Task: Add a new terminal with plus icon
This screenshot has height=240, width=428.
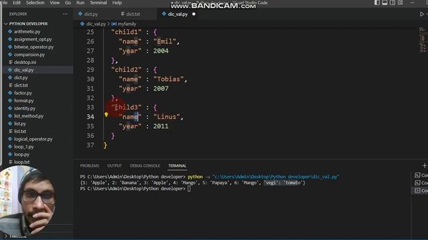Action: tap(425, 165)
